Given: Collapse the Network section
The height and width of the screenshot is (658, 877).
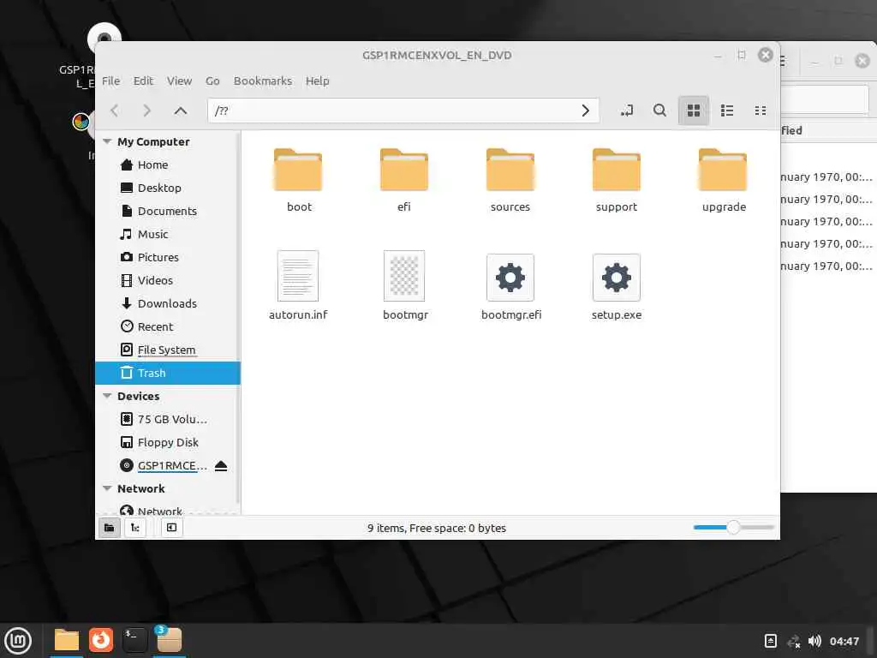Looking at the screenshot, I should pos(107,488).
